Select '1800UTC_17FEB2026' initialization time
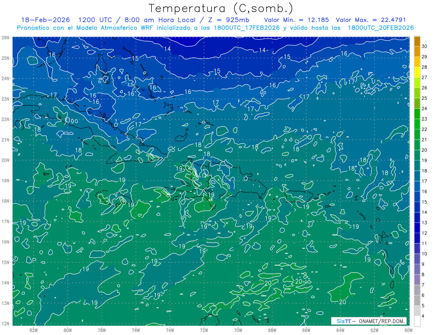The height and width of the screenshot is (335, 434). [246, 28]
